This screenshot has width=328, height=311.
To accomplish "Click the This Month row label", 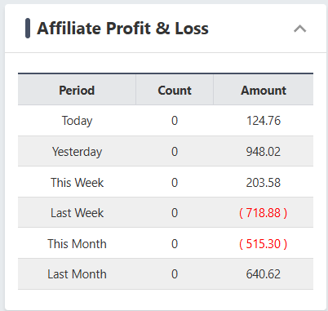I will pyautogui.click(x=77, y=244).
